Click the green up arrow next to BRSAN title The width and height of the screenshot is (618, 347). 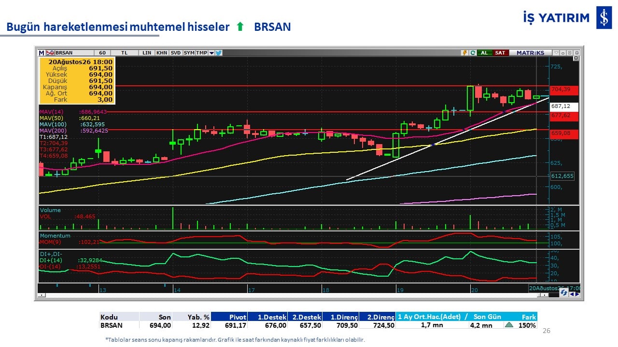point(240,27)
